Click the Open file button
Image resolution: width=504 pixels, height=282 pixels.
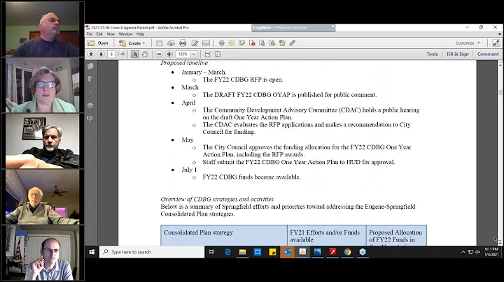99,43
